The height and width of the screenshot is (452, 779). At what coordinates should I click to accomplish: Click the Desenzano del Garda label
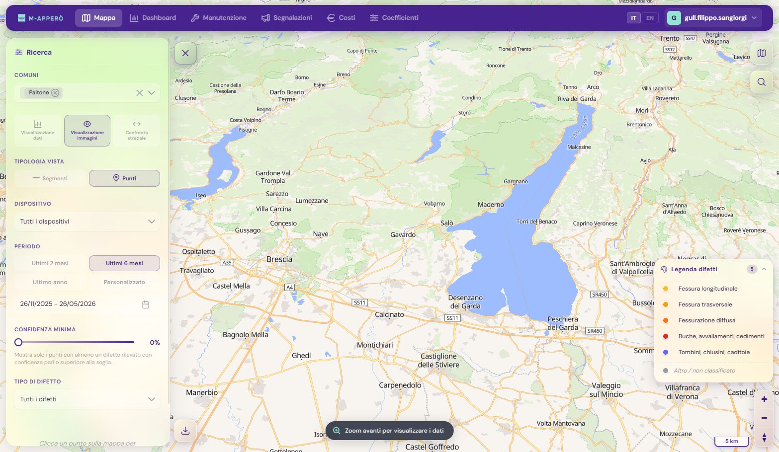point(465,302)
